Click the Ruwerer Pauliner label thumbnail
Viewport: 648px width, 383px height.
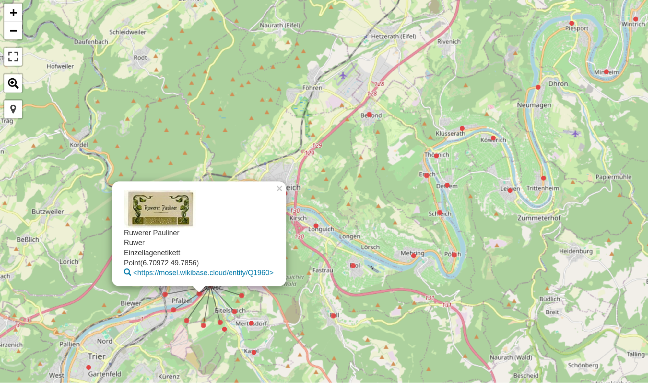pyautogui.click(x=159, y=208)
